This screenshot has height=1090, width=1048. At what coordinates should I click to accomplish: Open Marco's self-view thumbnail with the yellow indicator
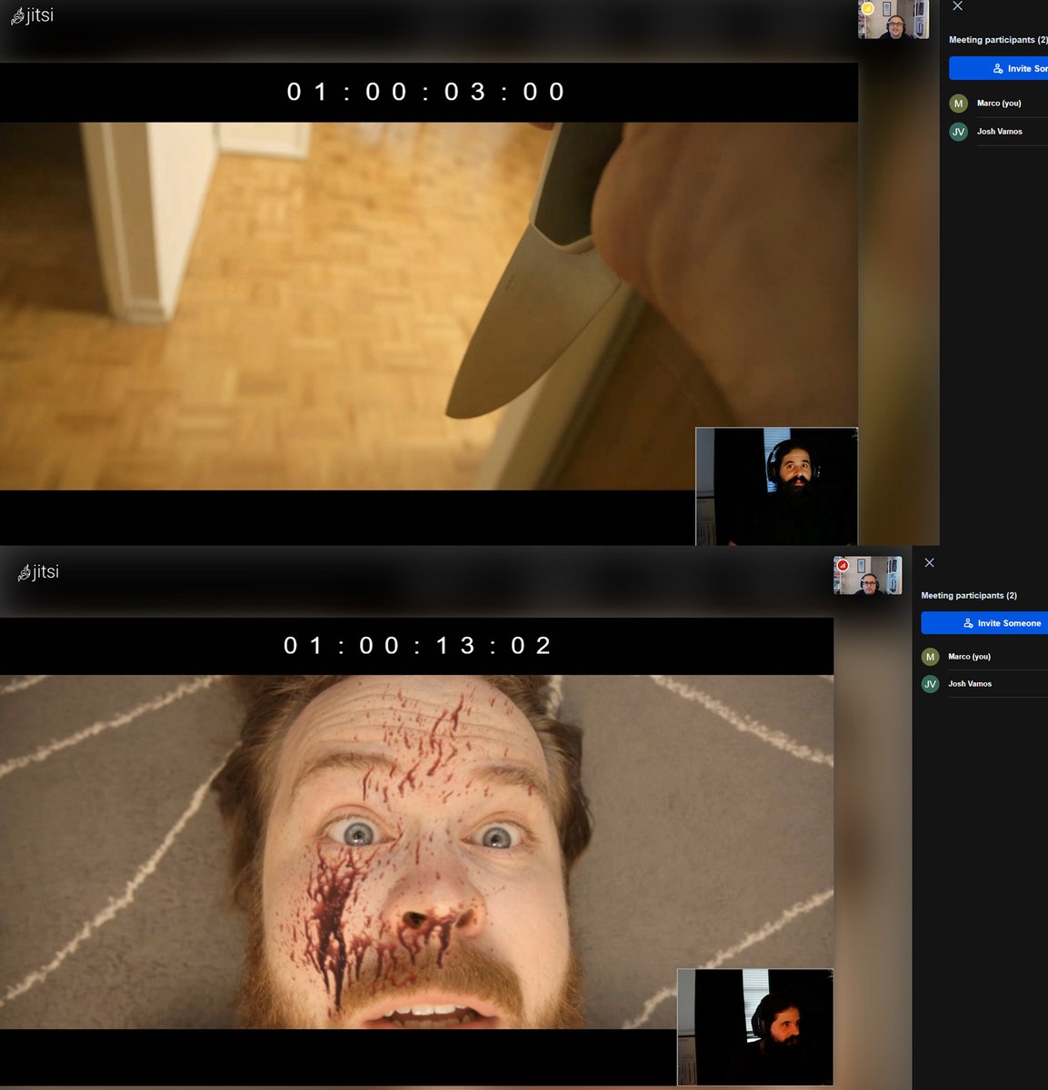893,19
